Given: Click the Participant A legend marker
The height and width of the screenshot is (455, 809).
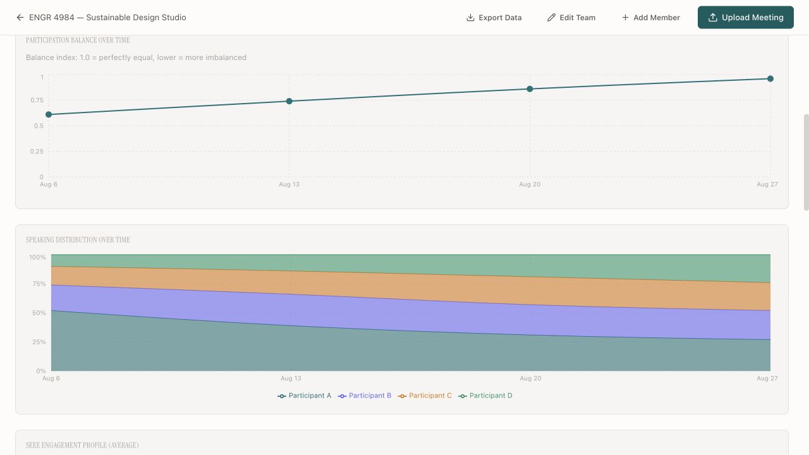Looking at the screenshot, I should click(282, 396).
